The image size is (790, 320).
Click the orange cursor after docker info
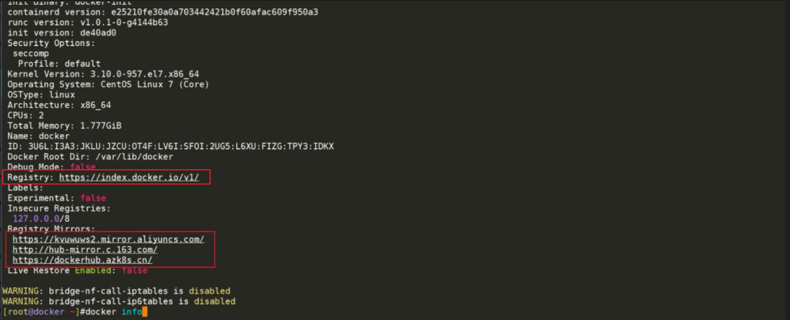point(145,312)
